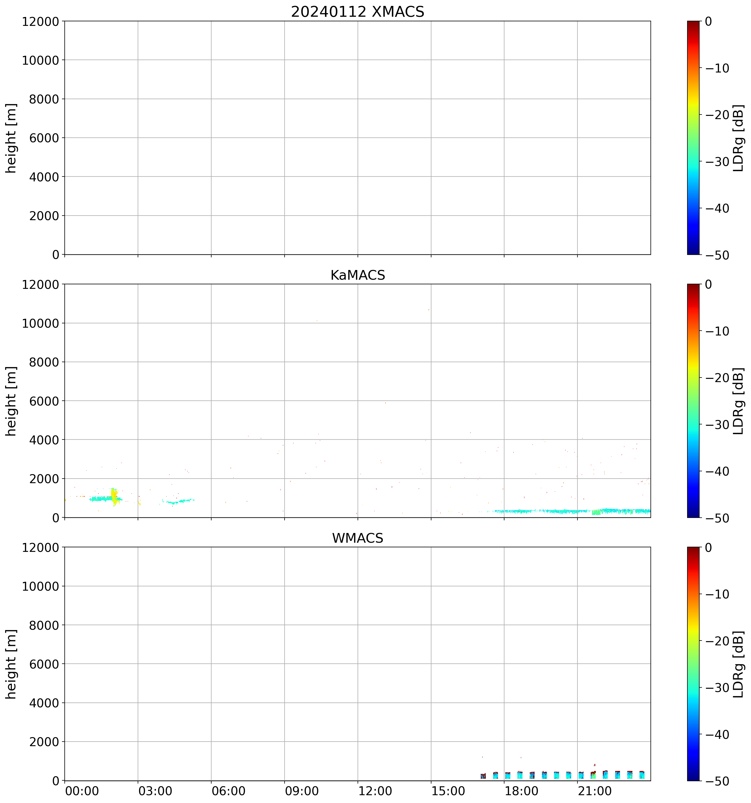Screen dimensions: 751x803
Task: Click the 15:00 x-axis tick label
Action: (448, 791)
